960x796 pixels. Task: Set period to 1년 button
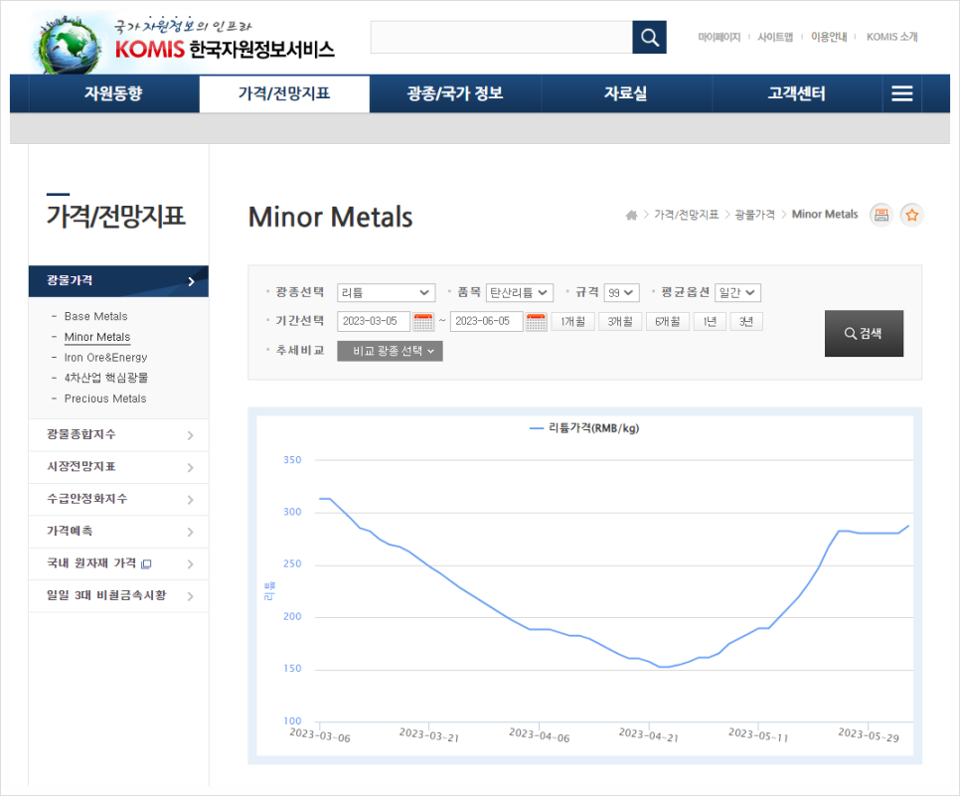click(x=710, y=321)
